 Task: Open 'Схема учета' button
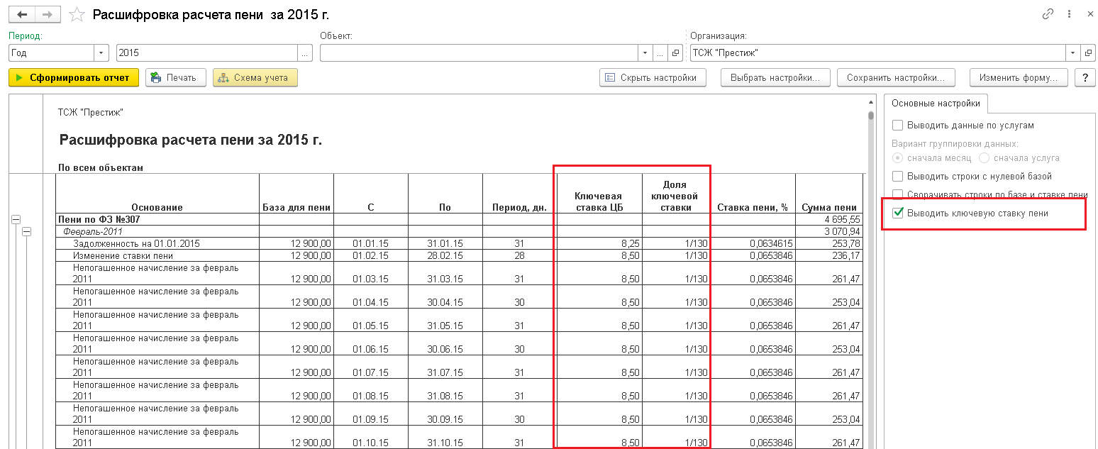click(x=255, y=77)
